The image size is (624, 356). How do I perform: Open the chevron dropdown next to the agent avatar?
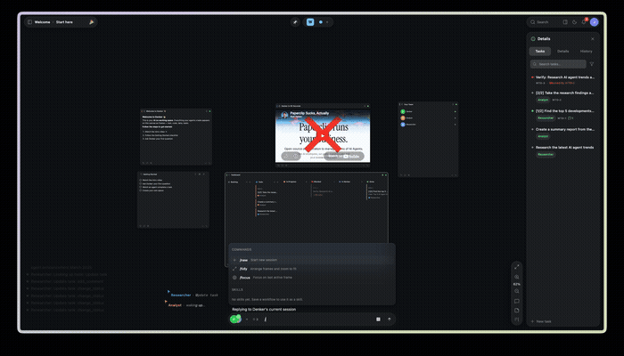pyautogui.click(x=247, y=319)
